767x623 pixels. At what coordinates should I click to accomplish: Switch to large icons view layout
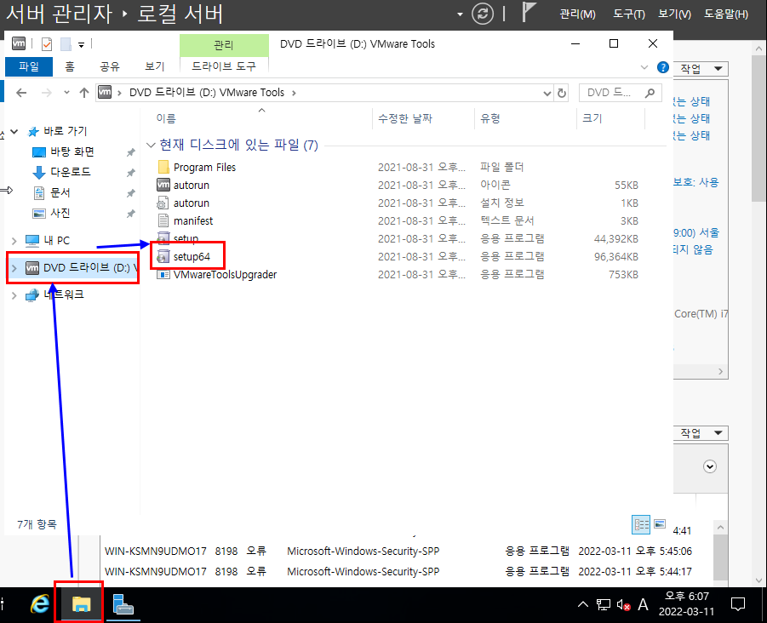pyautogui.click(x=660, y=524)
